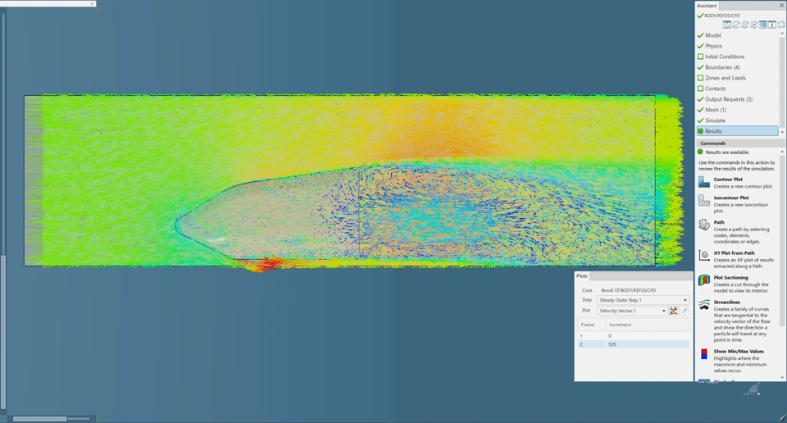Select the Path command icon
Viewport: 787px width, 423px height.
[703, 225]
